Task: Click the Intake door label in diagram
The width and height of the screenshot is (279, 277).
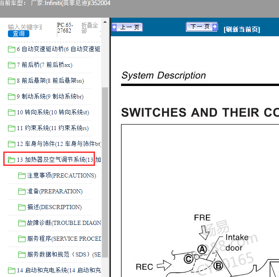Action: point(237,243)
